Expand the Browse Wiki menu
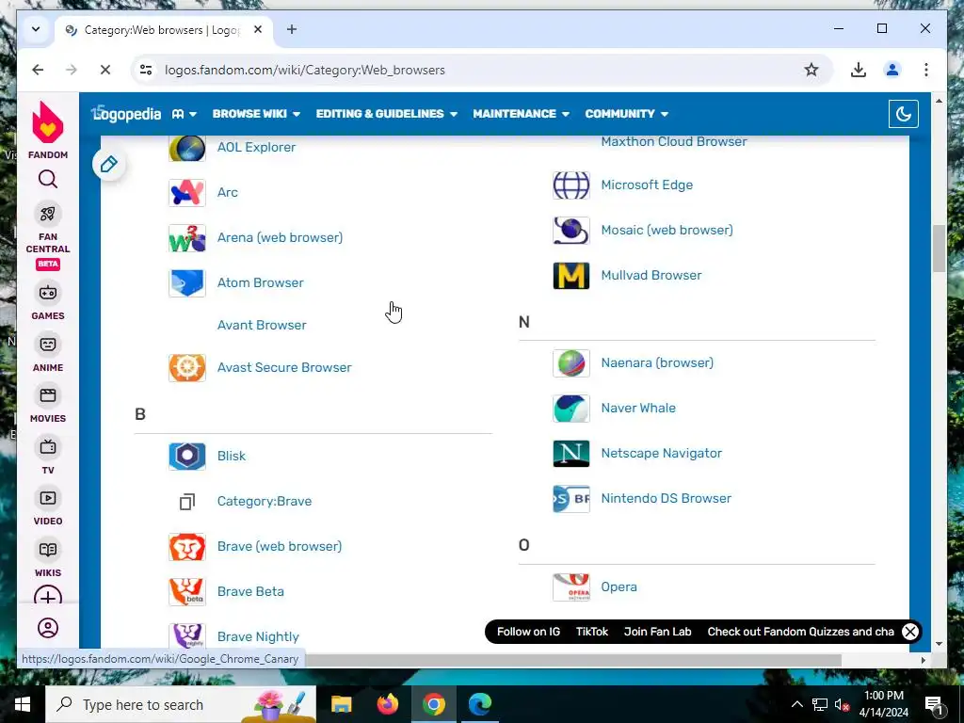 (x=256, y=114)
